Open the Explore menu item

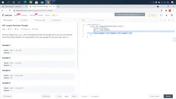(x=16, y=15)
